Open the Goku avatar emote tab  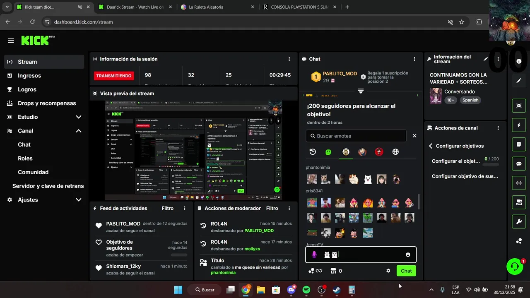(x=362, y=152)
